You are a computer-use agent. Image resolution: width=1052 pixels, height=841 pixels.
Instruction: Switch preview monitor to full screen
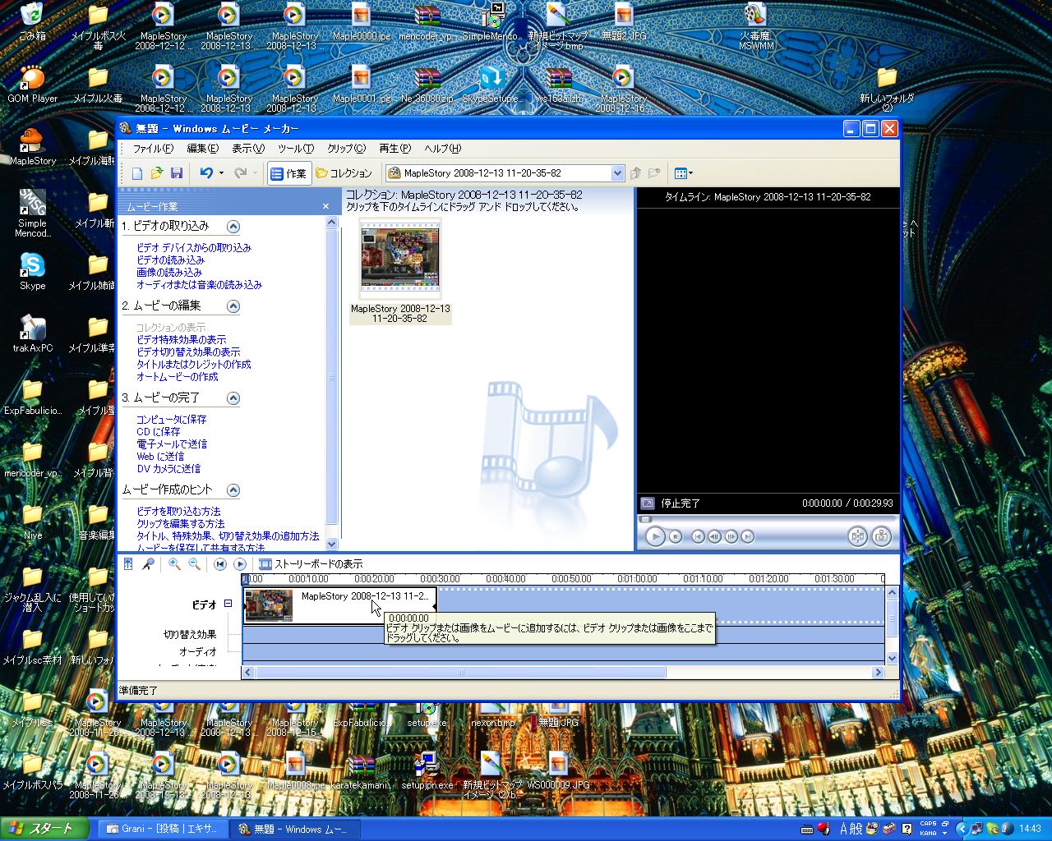[x=648, y=503]
